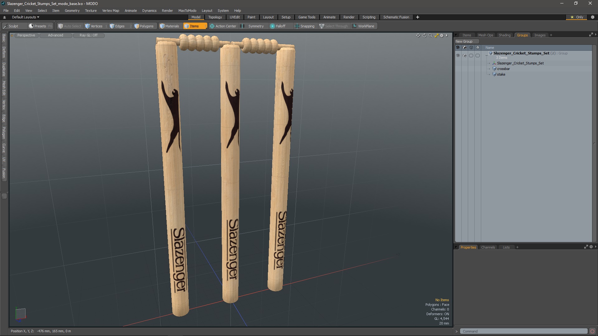Viewport: 598px width, 336px height.
Task: Open the Default Layouts dropdown
Action: click(x=26, y=17)
